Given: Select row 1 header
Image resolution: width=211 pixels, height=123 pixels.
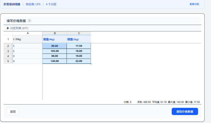Looking at the screenshot, I should 8,39.
